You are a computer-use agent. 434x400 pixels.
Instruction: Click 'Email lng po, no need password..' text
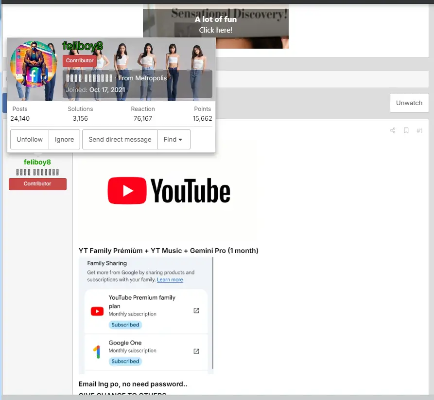pyautogui.click(x=133, y=384)
